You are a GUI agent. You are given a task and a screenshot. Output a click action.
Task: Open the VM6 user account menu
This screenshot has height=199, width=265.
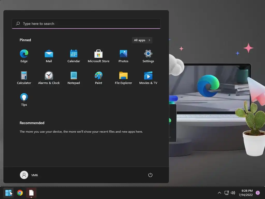point(29,175)
